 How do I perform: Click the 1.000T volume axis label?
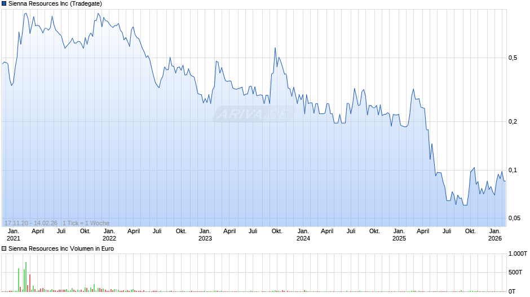518,254
